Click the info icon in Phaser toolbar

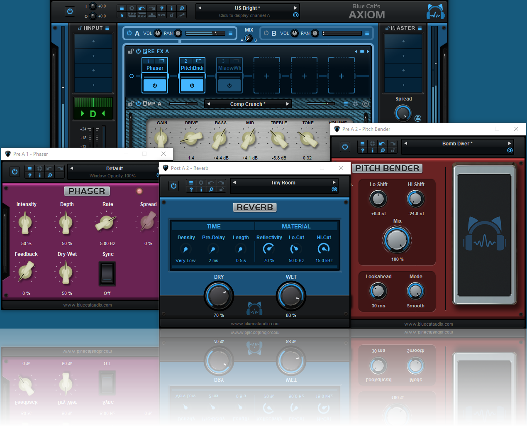pyautogui.click(x=40, y=175)
